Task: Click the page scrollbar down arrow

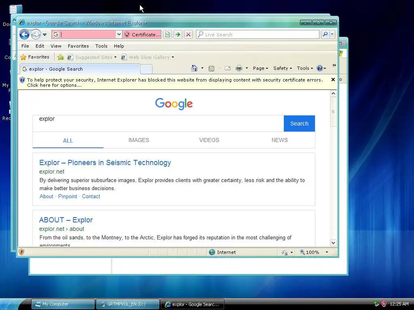Action: tap(333, 243)
